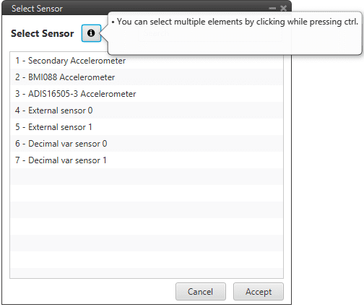
Task: Select 5 - External sensor 1
Action: click(x=147, y=127)
